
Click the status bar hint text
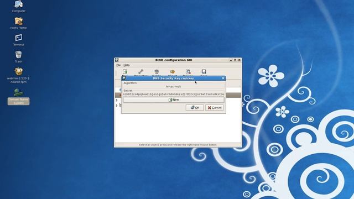(x=178, y=145)
